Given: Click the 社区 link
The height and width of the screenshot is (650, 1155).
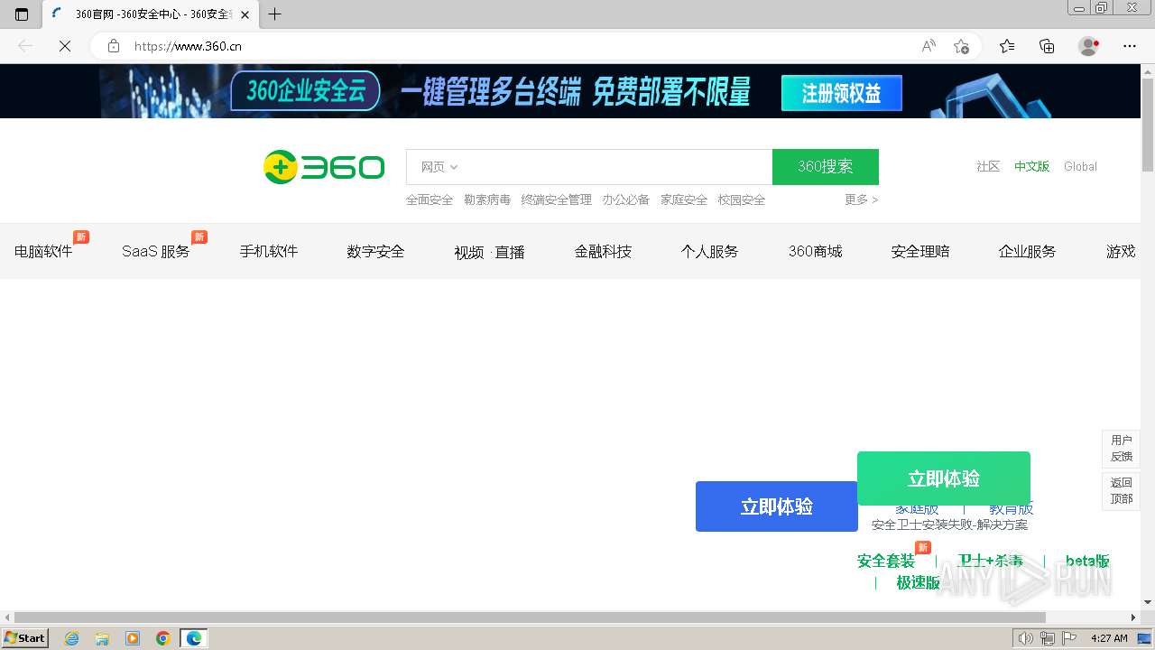Looking at the screenshot, I should tap(988, 167).
